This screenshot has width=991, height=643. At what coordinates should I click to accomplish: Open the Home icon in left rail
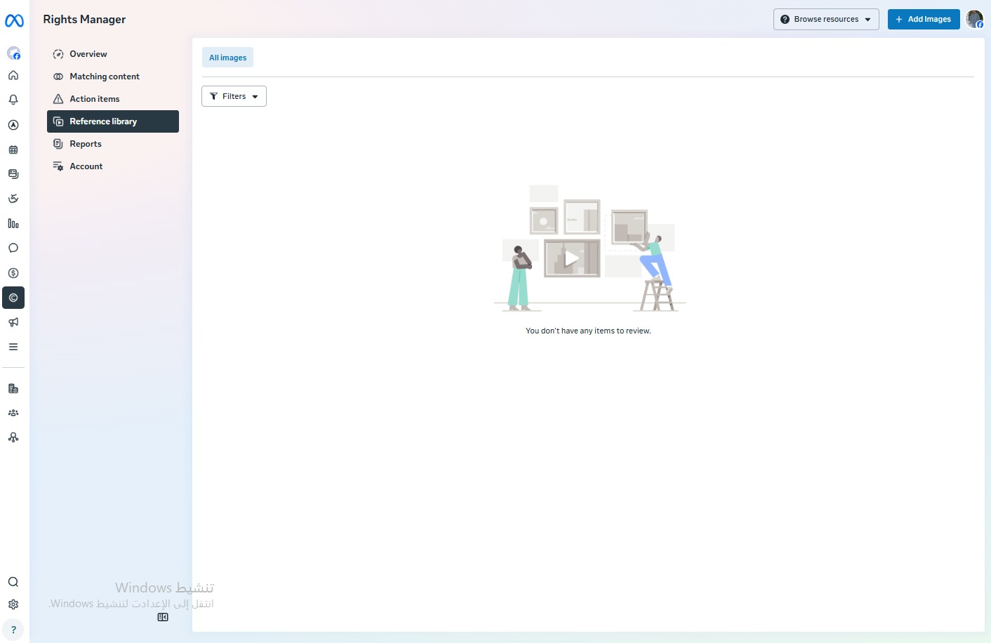click(x=13, y=75)
